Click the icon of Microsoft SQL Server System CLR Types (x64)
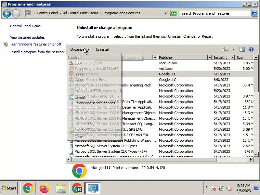 pyautogui.click(x=71, y=151)
